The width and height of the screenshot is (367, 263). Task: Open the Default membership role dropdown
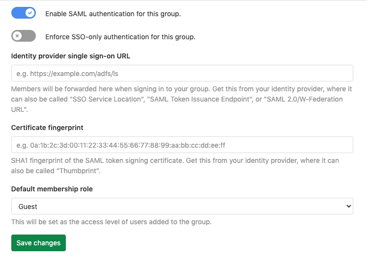click(x=182, y=207)
